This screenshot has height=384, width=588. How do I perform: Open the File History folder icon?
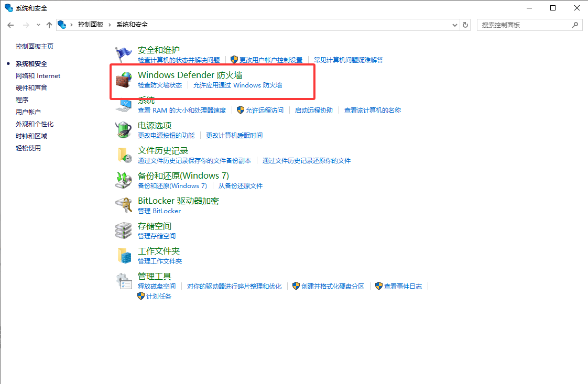pyautogui.click(x=124, y=155)
